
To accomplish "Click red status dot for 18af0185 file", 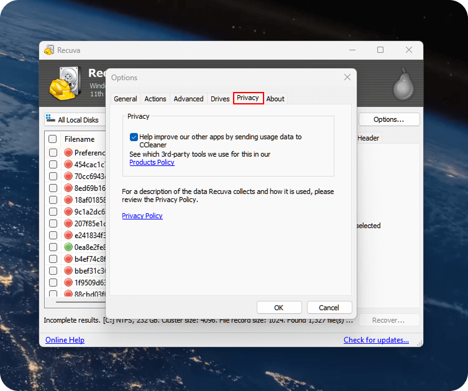I will pos(68,200).
